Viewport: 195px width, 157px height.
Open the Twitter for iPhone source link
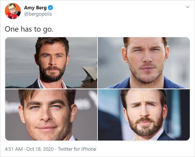[77, 149]
